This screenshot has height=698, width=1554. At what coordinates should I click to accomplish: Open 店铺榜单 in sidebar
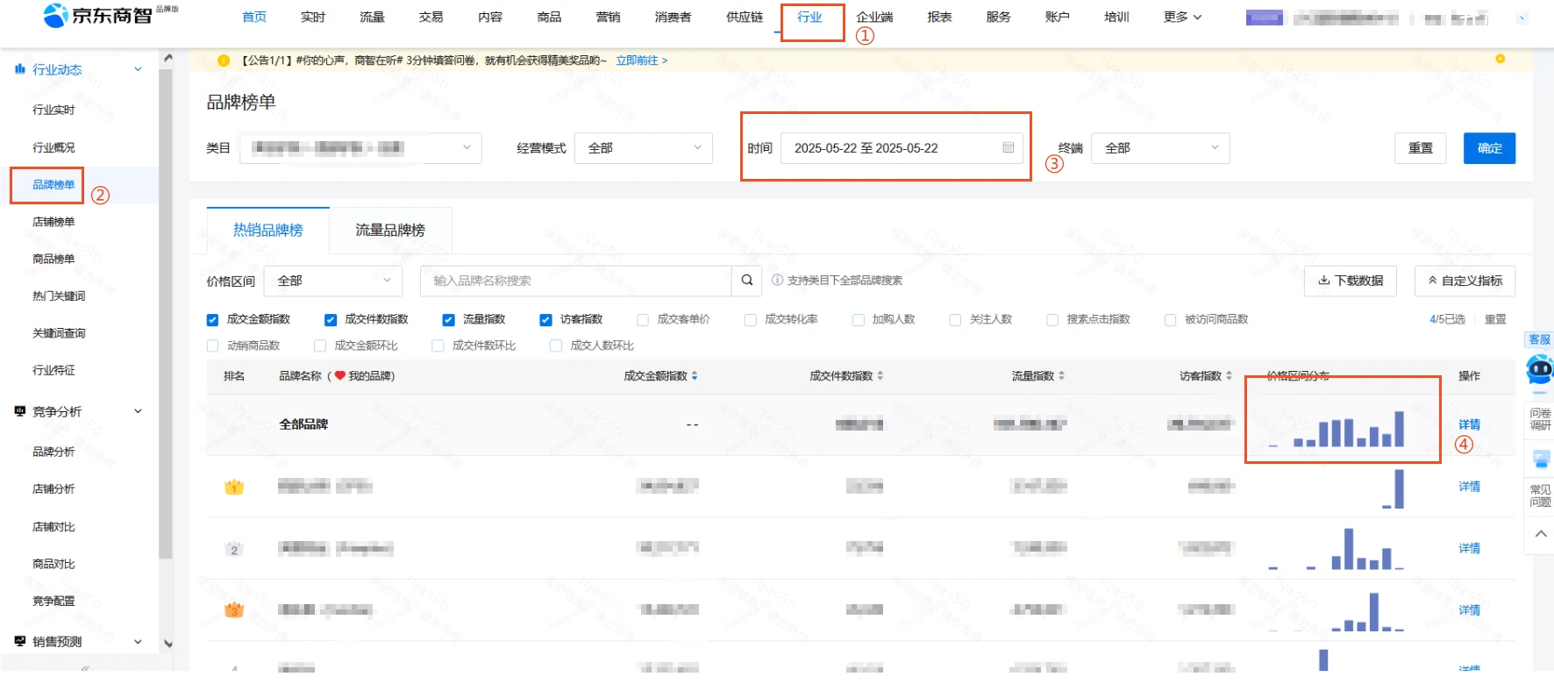53,222
